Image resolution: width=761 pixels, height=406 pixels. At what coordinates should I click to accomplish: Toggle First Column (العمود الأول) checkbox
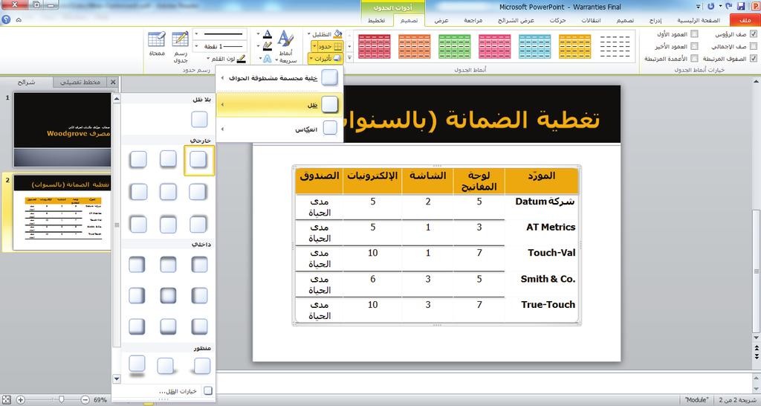(x=695, y=34)
